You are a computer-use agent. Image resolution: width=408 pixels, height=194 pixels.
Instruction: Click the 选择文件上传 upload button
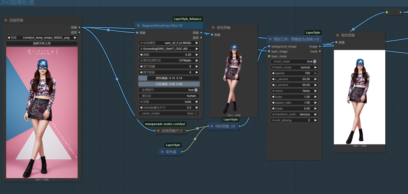point(42,43)
